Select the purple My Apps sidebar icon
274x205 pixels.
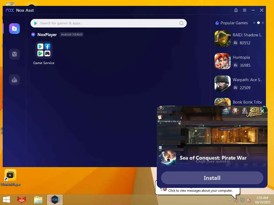point(14,28)
